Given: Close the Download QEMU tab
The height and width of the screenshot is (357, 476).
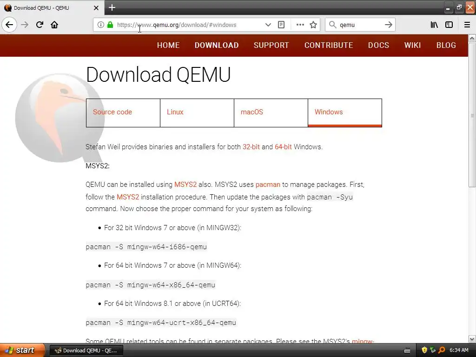Looking at the screenshot, I should click(x=96, y=8).
